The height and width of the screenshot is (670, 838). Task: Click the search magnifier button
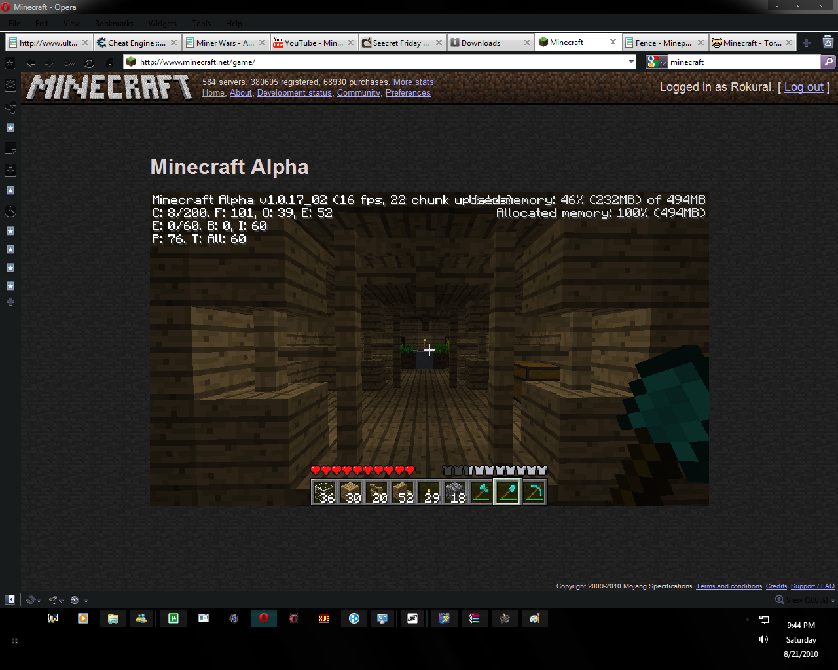[x=829, y=62]
